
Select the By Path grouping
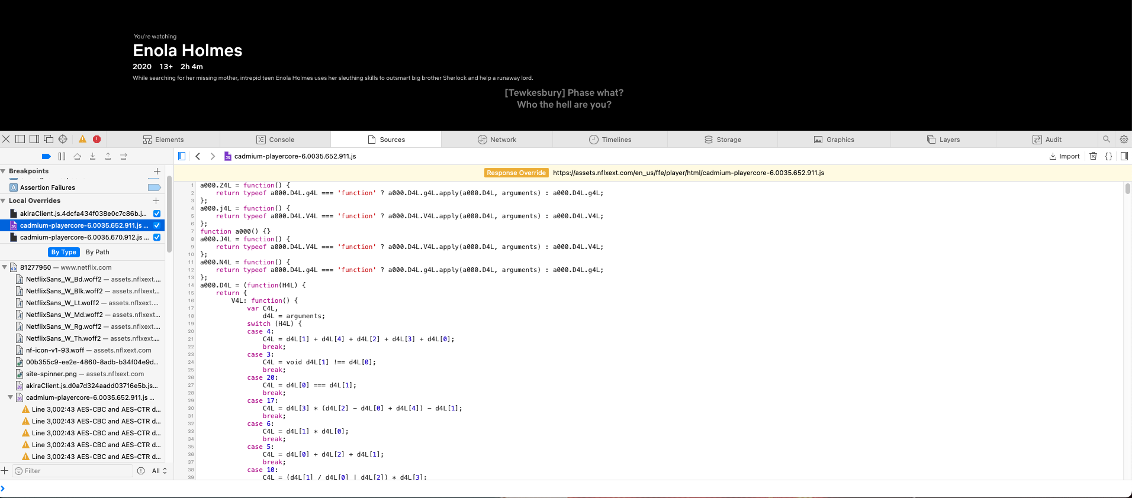coord(98,252)
